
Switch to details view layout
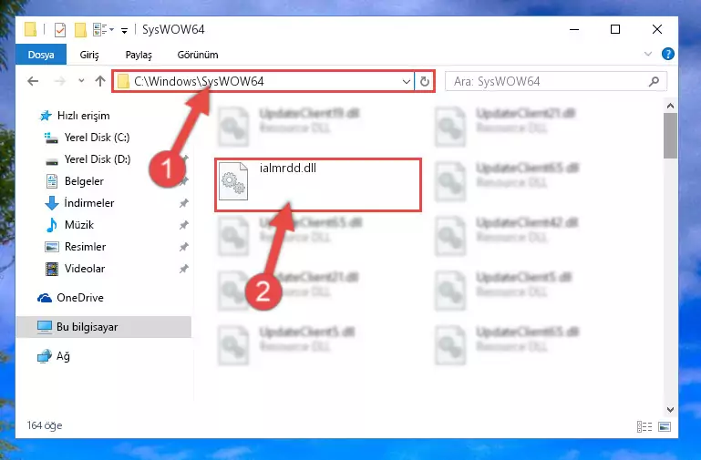tap(644, 427)
